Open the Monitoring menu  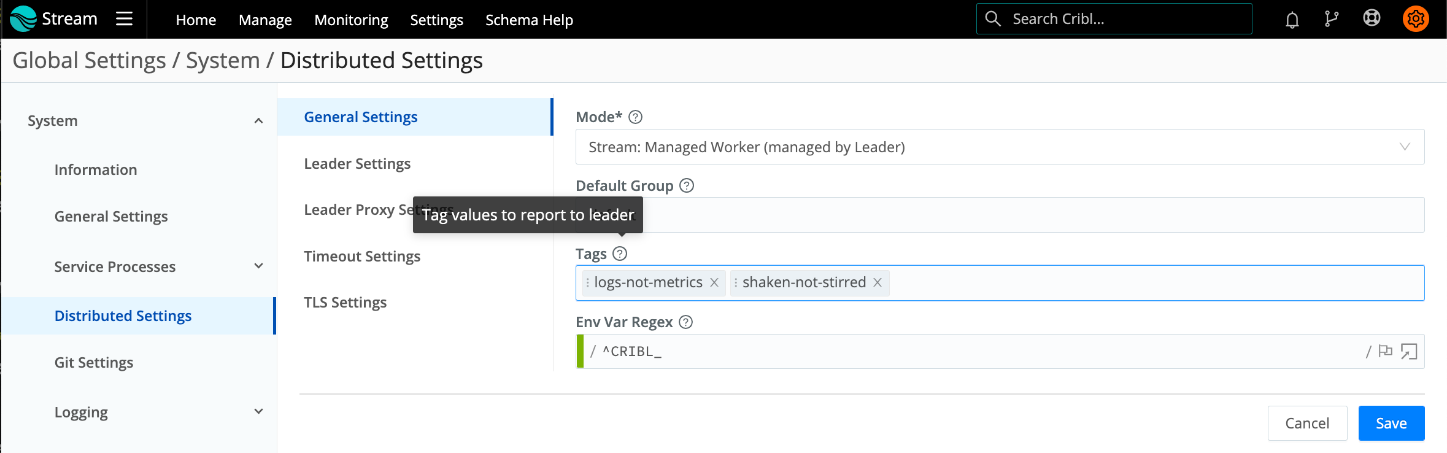[x=351, y=20]
